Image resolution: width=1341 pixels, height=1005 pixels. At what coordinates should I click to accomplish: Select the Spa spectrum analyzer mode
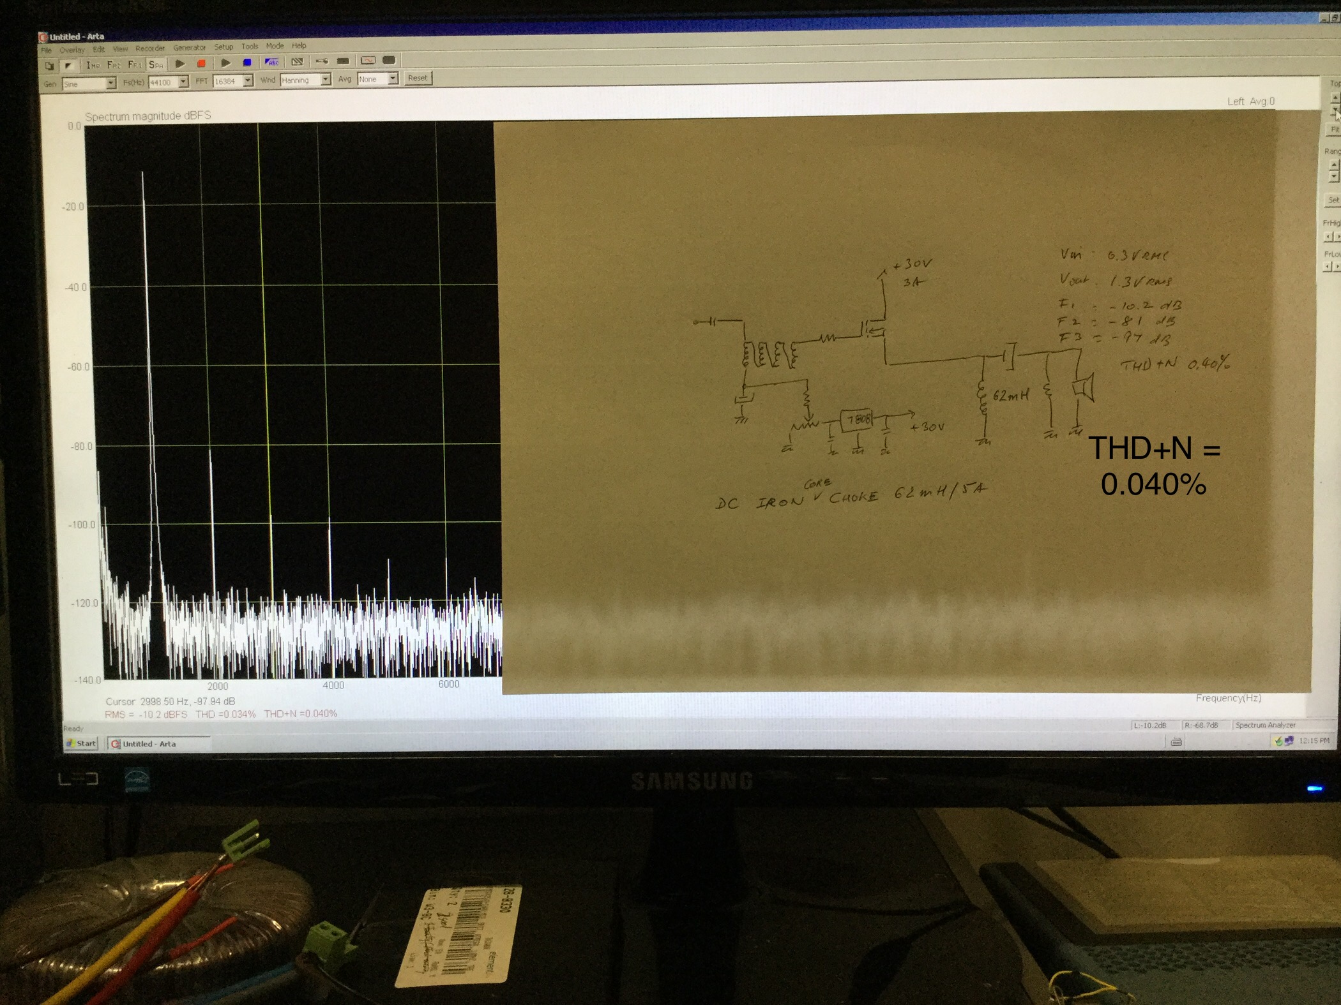click(156, 64)
